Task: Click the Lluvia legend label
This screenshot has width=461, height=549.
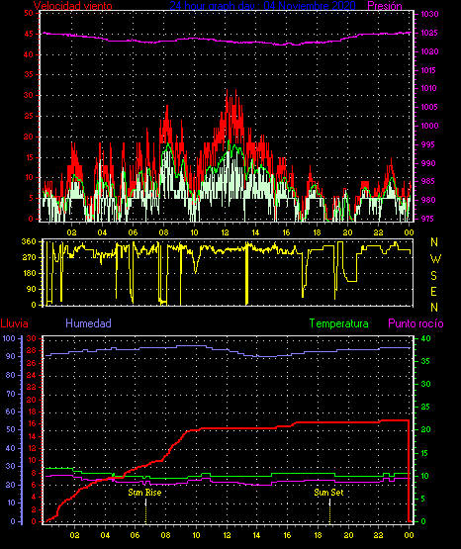Action: tap(15, 323)
